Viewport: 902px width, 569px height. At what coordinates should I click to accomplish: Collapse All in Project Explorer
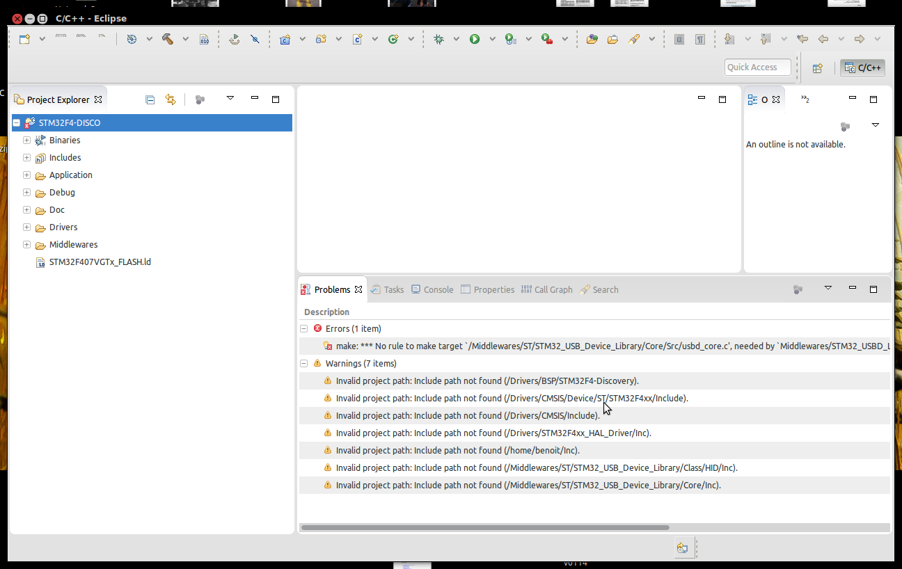pyautogui.click(x=150, y=99)
